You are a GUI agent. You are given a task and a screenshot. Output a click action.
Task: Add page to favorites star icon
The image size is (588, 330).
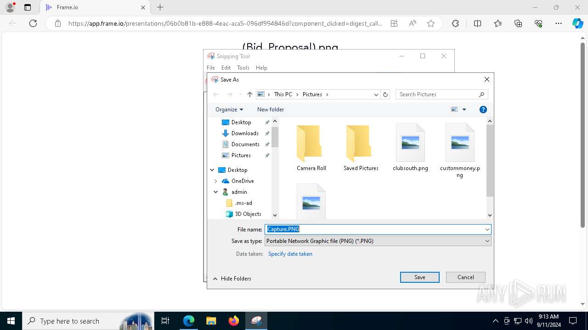click(431, 23)
